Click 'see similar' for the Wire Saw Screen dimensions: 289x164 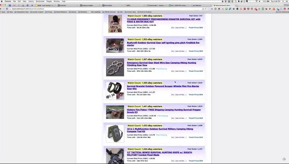click(x=181, y=71)
